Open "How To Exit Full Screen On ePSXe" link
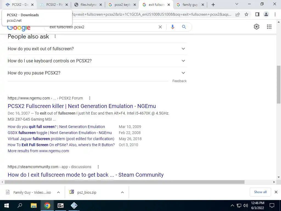 click(61, 145)
